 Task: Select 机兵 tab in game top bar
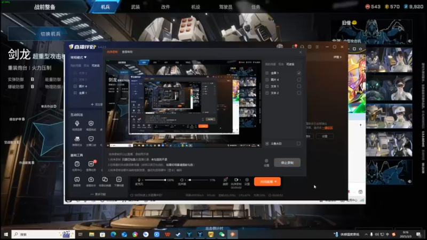pyautogui.click(x=105, y=7)
